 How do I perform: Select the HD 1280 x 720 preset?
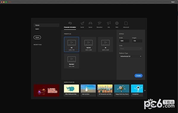pos(71,44)
